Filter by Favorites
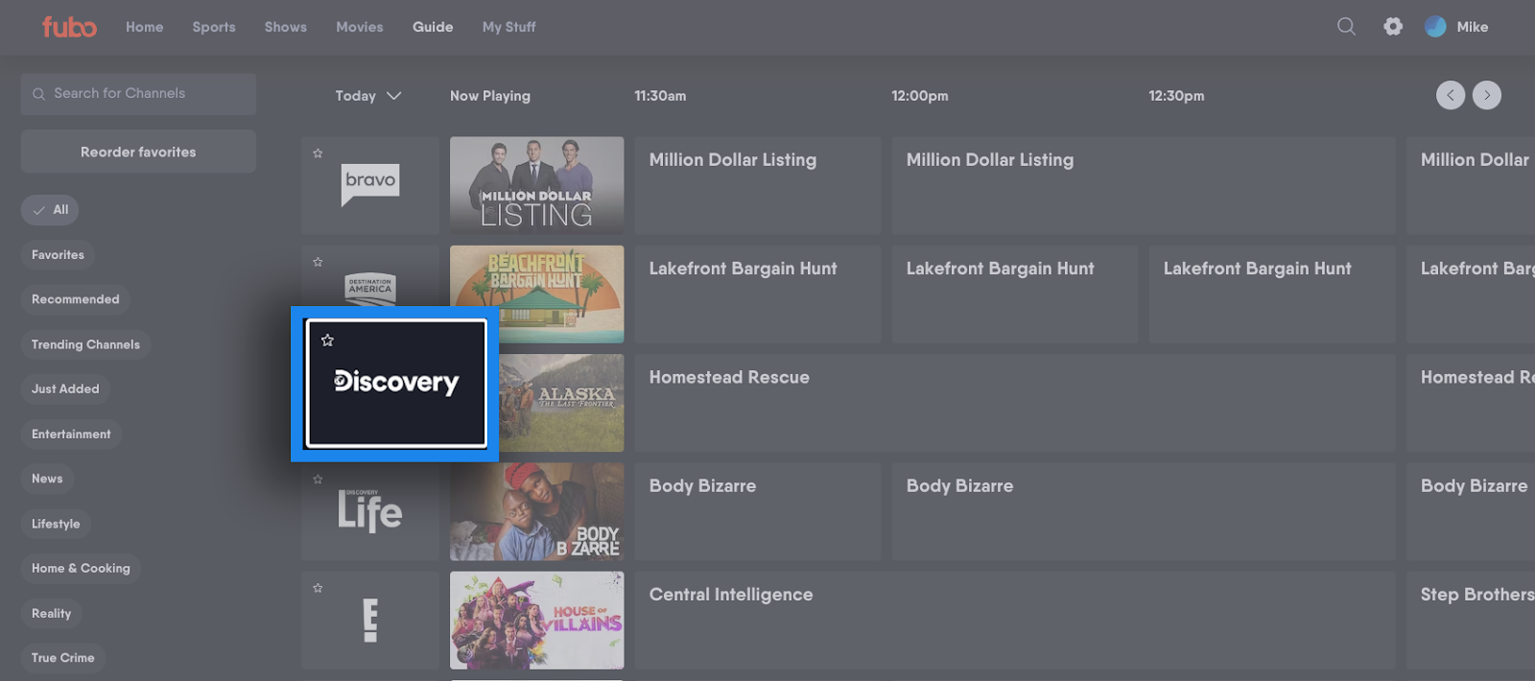 click(58, 255)
